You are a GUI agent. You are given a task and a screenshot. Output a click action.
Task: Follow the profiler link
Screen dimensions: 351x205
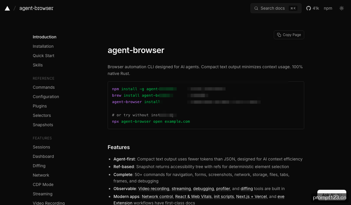click(x=223, y=189)
